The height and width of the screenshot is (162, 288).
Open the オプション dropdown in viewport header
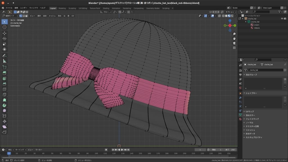pos(231,12)
